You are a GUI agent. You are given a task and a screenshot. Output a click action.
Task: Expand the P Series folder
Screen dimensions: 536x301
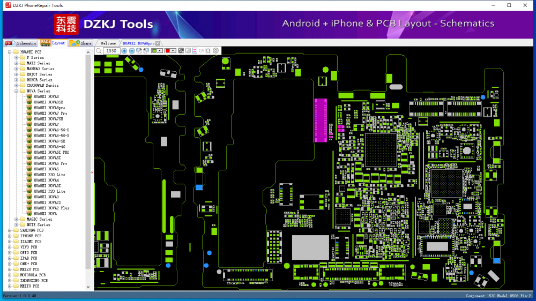pyautogui.click(x=16, y=57)
